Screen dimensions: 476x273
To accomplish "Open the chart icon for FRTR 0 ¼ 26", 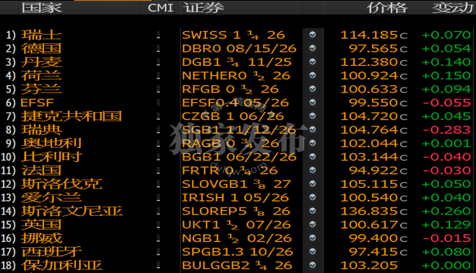I will (312, 171).
